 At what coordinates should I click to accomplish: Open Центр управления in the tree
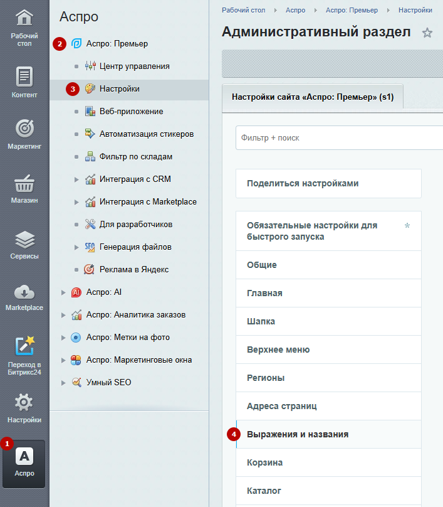pyautogui.click(x=129, y=66)
